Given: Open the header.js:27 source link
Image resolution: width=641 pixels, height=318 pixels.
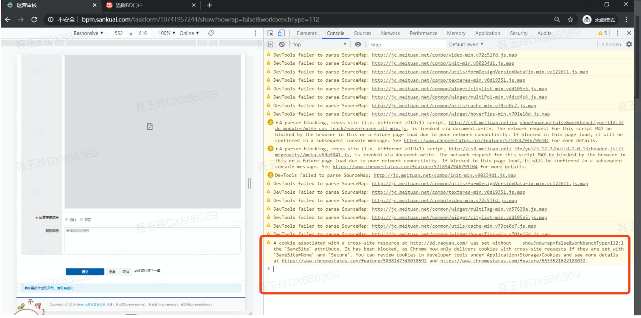Looking at the screenshot, I should (569, 149).
